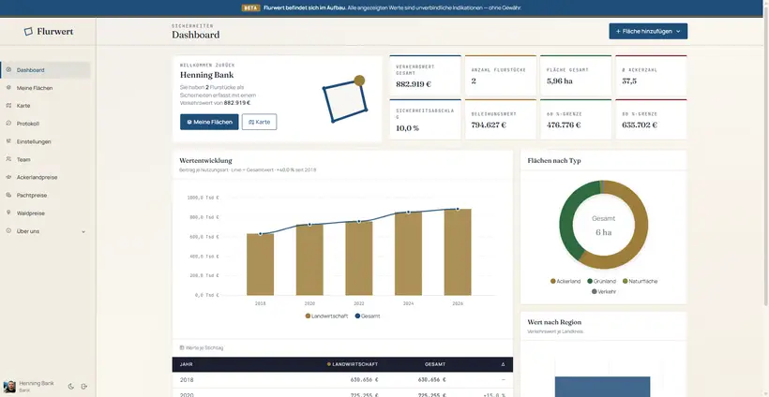
Task: Click the Fläche Gesamt 5,96 ha card
Action: 576,76
